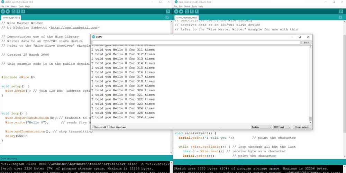Toggle Autoscroll checkbox in COM3 monitor
The image size is (346, 173).
pos(93,127)
